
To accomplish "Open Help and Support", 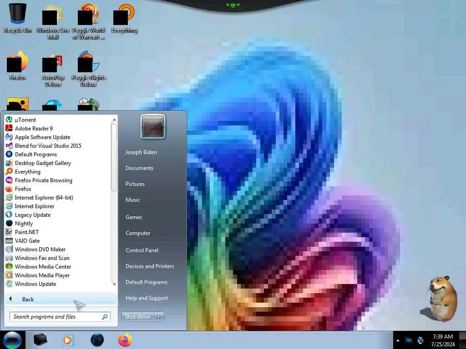I will click(147, 298).
